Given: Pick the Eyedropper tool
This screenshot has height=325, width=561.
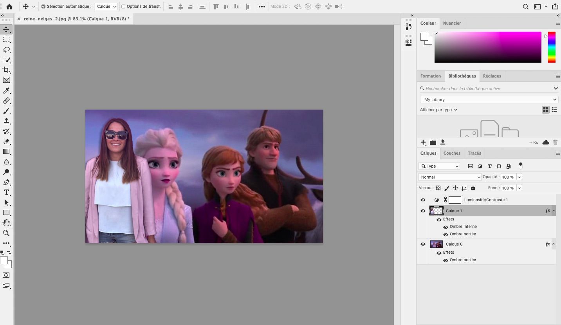Looking at the screenshot, I should [x=6, y=91].
